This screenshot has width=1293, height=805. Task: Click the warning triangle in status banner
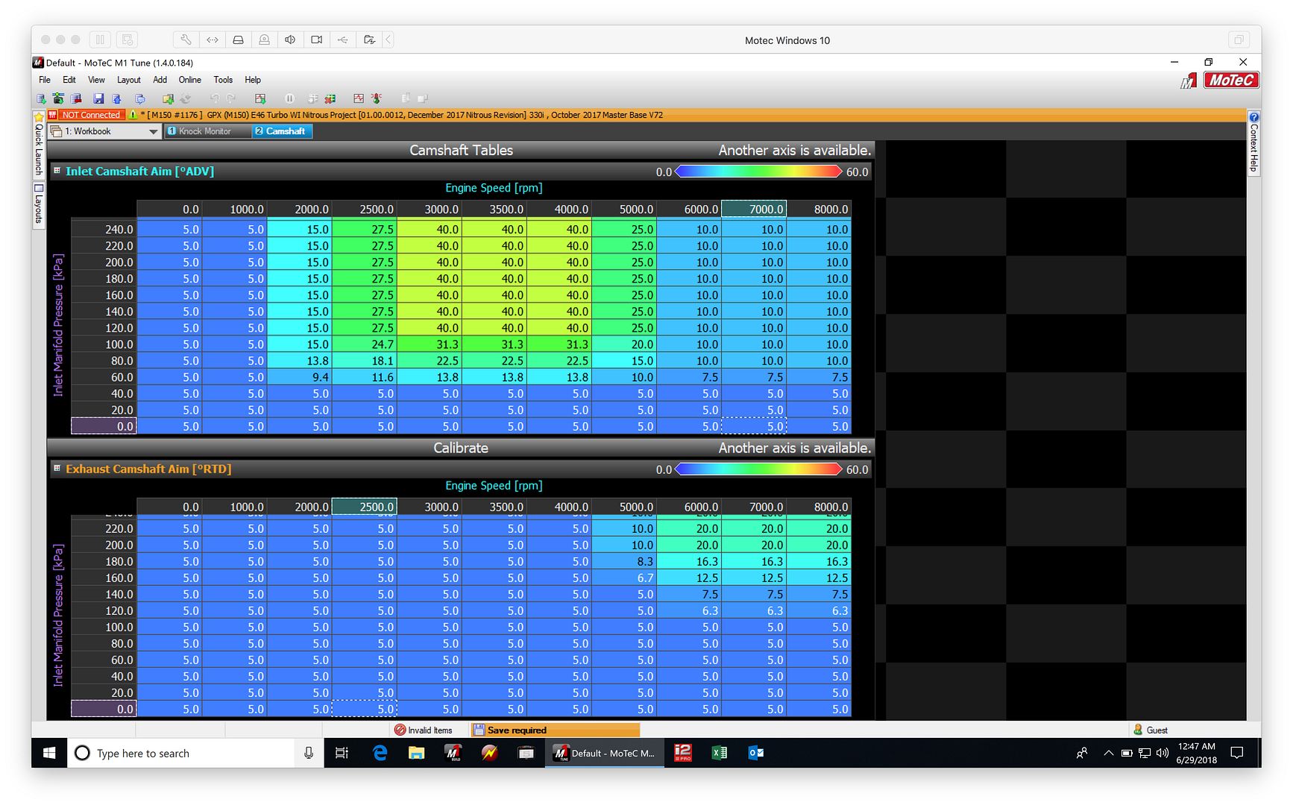(133, 115)
